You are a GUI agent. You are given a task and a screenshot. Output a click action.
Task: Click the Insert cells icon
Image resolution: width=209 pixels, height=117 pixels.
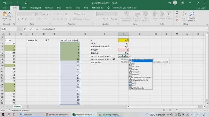(155, 14)
